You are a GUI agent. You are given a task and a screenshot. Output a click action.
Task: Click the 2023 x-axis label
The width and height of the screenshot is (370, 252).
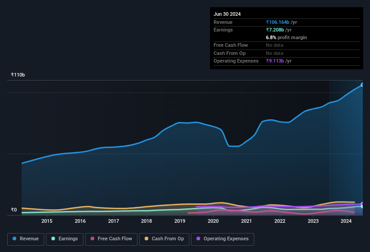313,221
